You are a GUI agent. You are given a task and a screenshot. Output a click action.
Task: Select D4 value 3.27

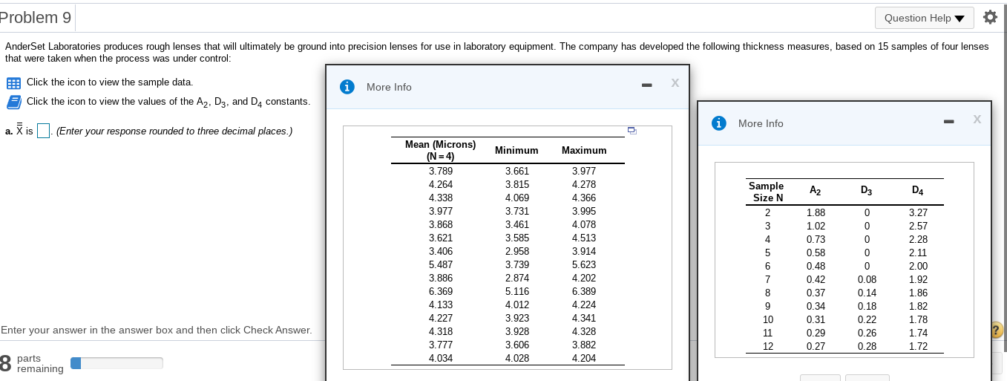click(x=918, y=212)
